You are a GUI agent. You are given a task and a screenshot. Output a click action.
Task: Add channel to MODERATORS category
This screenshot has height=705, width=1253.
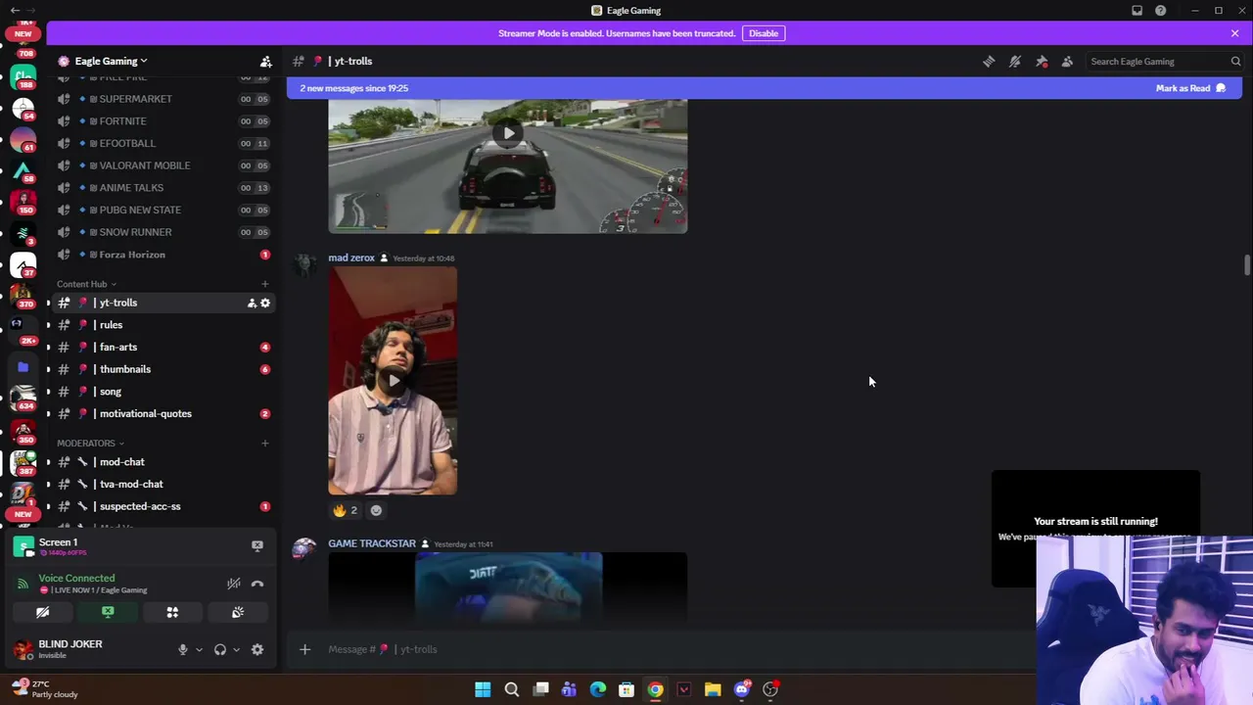(x=264, y=444)
